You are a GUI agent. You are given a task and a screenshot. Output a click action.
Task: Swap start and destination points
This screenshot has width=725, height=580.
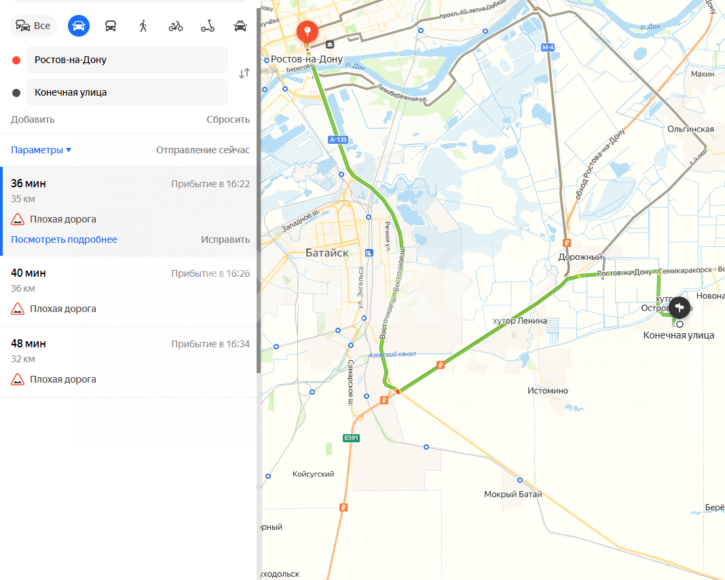tap(244, 73)
